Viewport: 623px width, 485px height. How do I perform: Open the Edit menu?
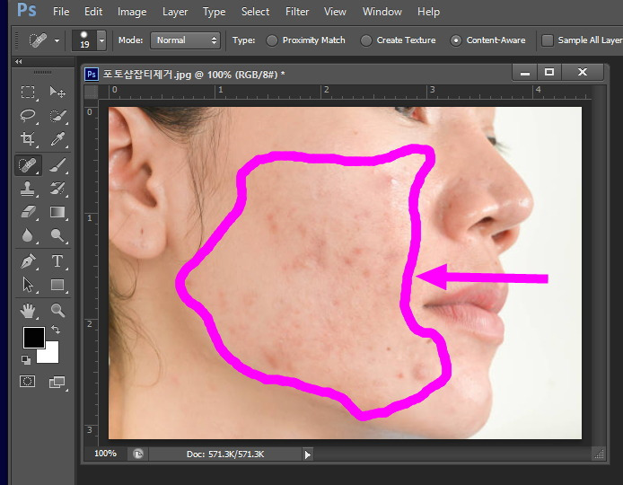click(x=93, y=12)
